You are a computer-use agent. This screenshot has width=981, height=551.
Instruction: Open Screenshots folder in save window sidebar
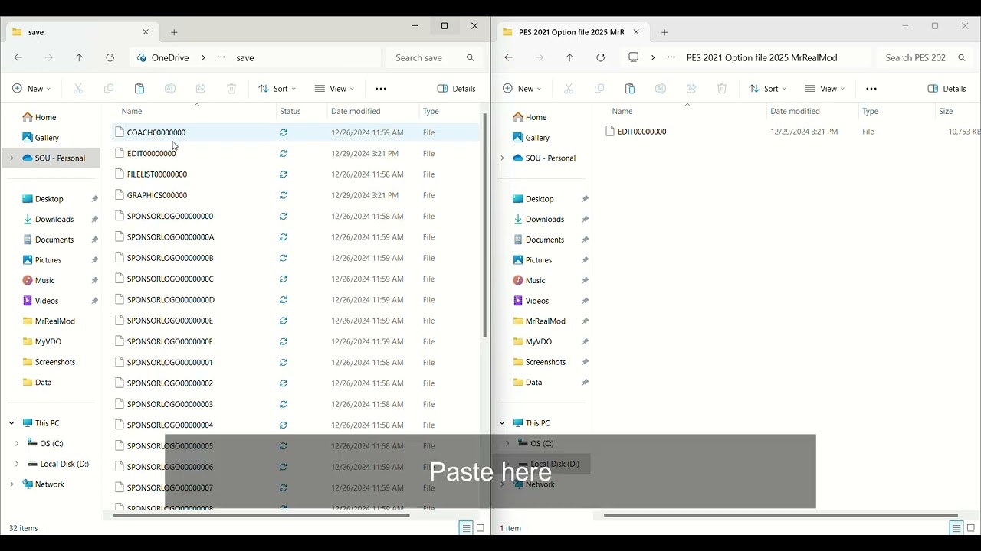55,362
